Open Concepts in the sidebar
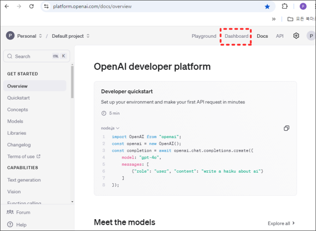Viewport: 316px width, 231px height. (18, 110)
